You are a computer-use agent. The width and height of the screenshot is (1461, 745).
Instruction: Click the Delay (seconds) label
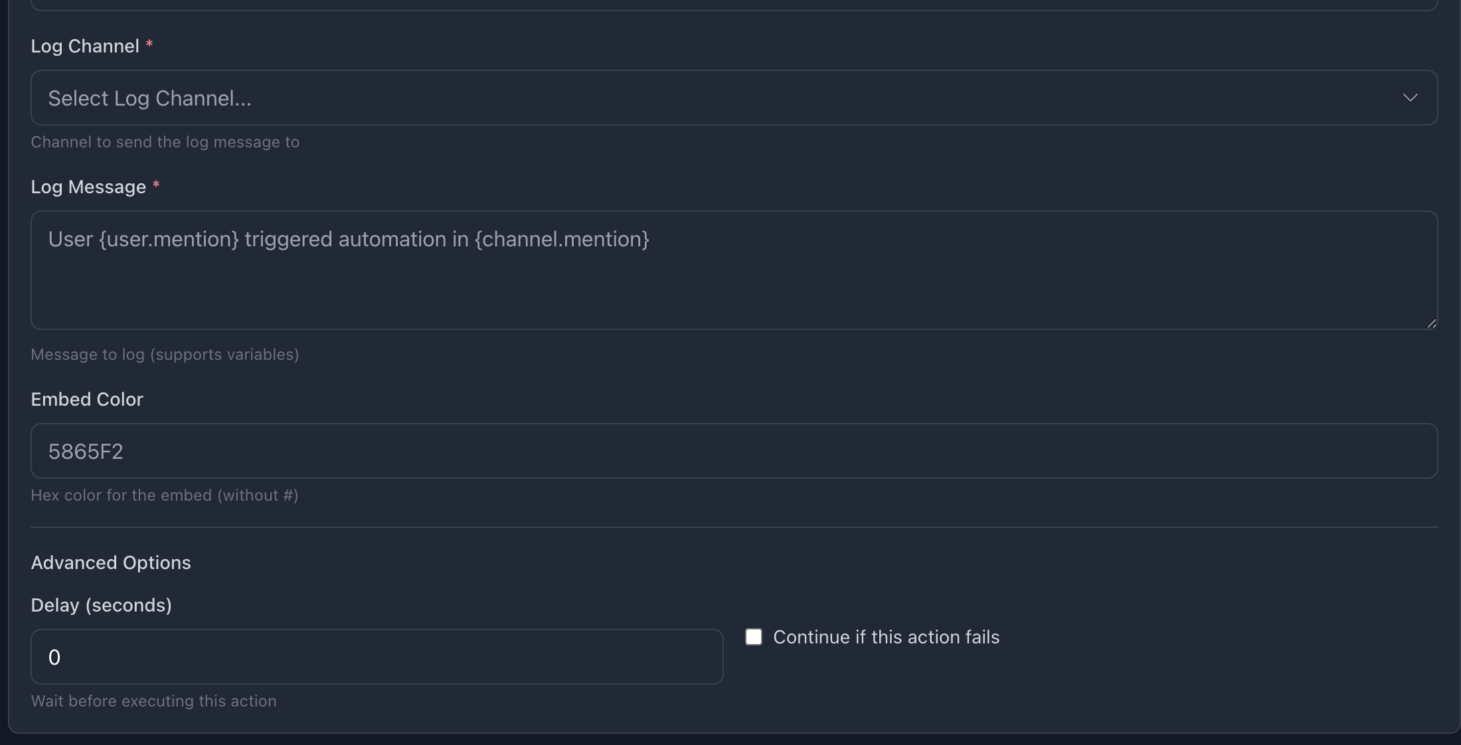pyautogui.click(x=101, y=606)
